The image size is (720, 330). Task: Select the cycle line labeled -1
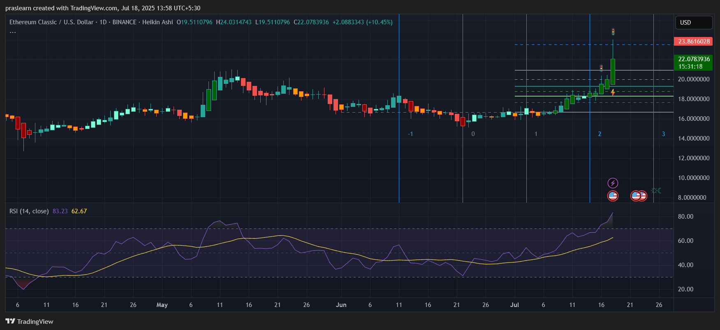399,108
